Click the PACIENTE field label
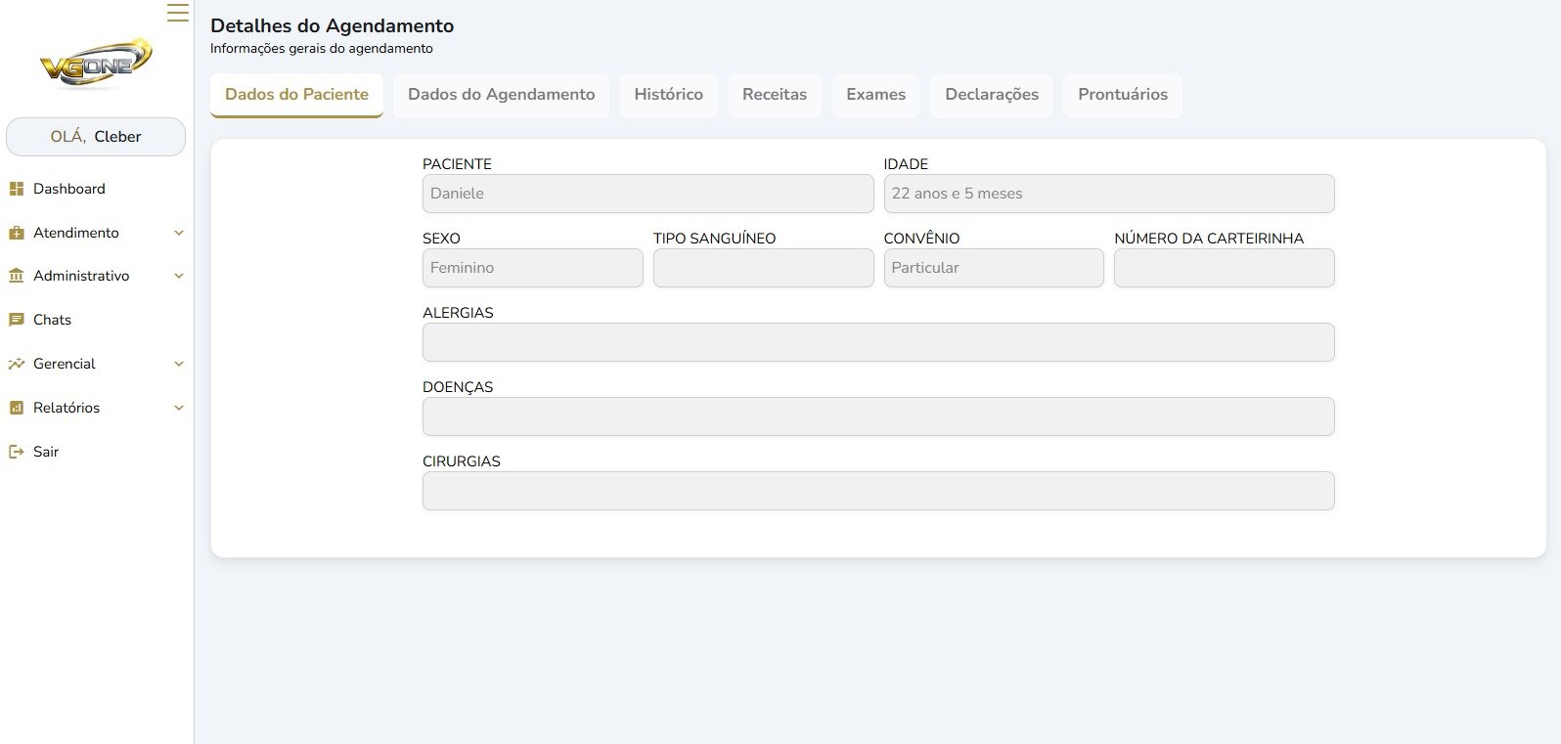Viewport: 1561px width, 744px height. point(457,164)
